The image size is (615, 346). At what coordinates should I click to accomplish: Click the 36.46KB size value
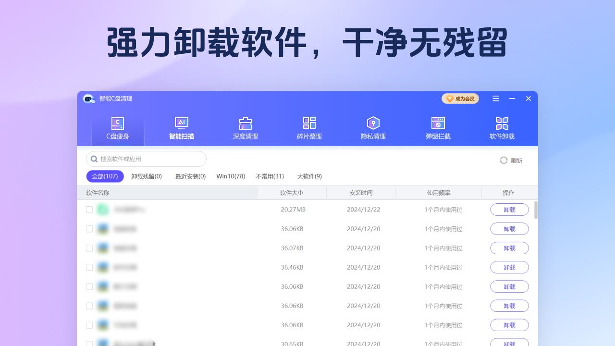[x=292, y=267]
